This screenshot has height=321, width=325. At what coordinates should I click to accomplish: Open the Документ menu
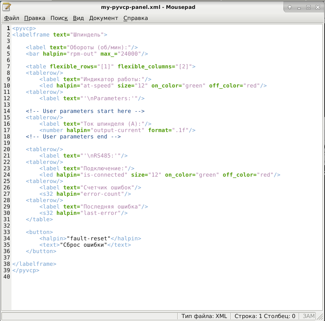[x=104, y=18]
